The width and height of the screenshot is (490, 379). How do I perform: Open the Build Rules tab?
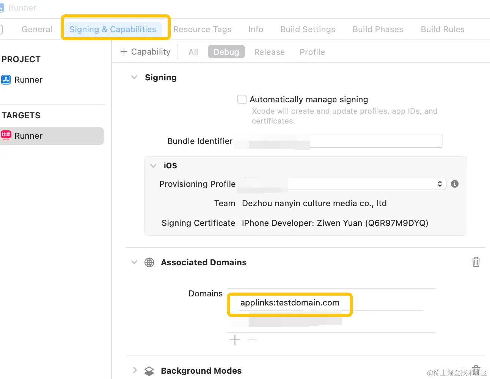tap(443, 29)
